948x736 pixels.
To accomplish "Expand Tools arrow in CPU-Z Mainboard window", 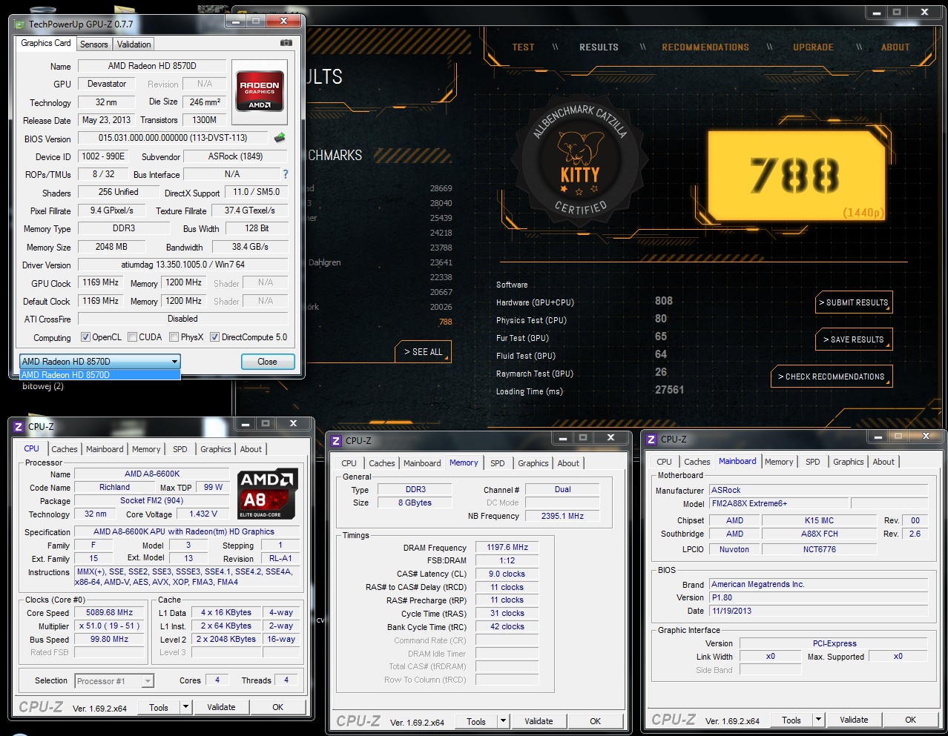I will pos(818,720).
